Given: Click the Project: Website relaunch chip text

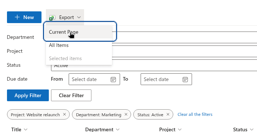Looking at the screenshot, I should (x=35, y=115).
